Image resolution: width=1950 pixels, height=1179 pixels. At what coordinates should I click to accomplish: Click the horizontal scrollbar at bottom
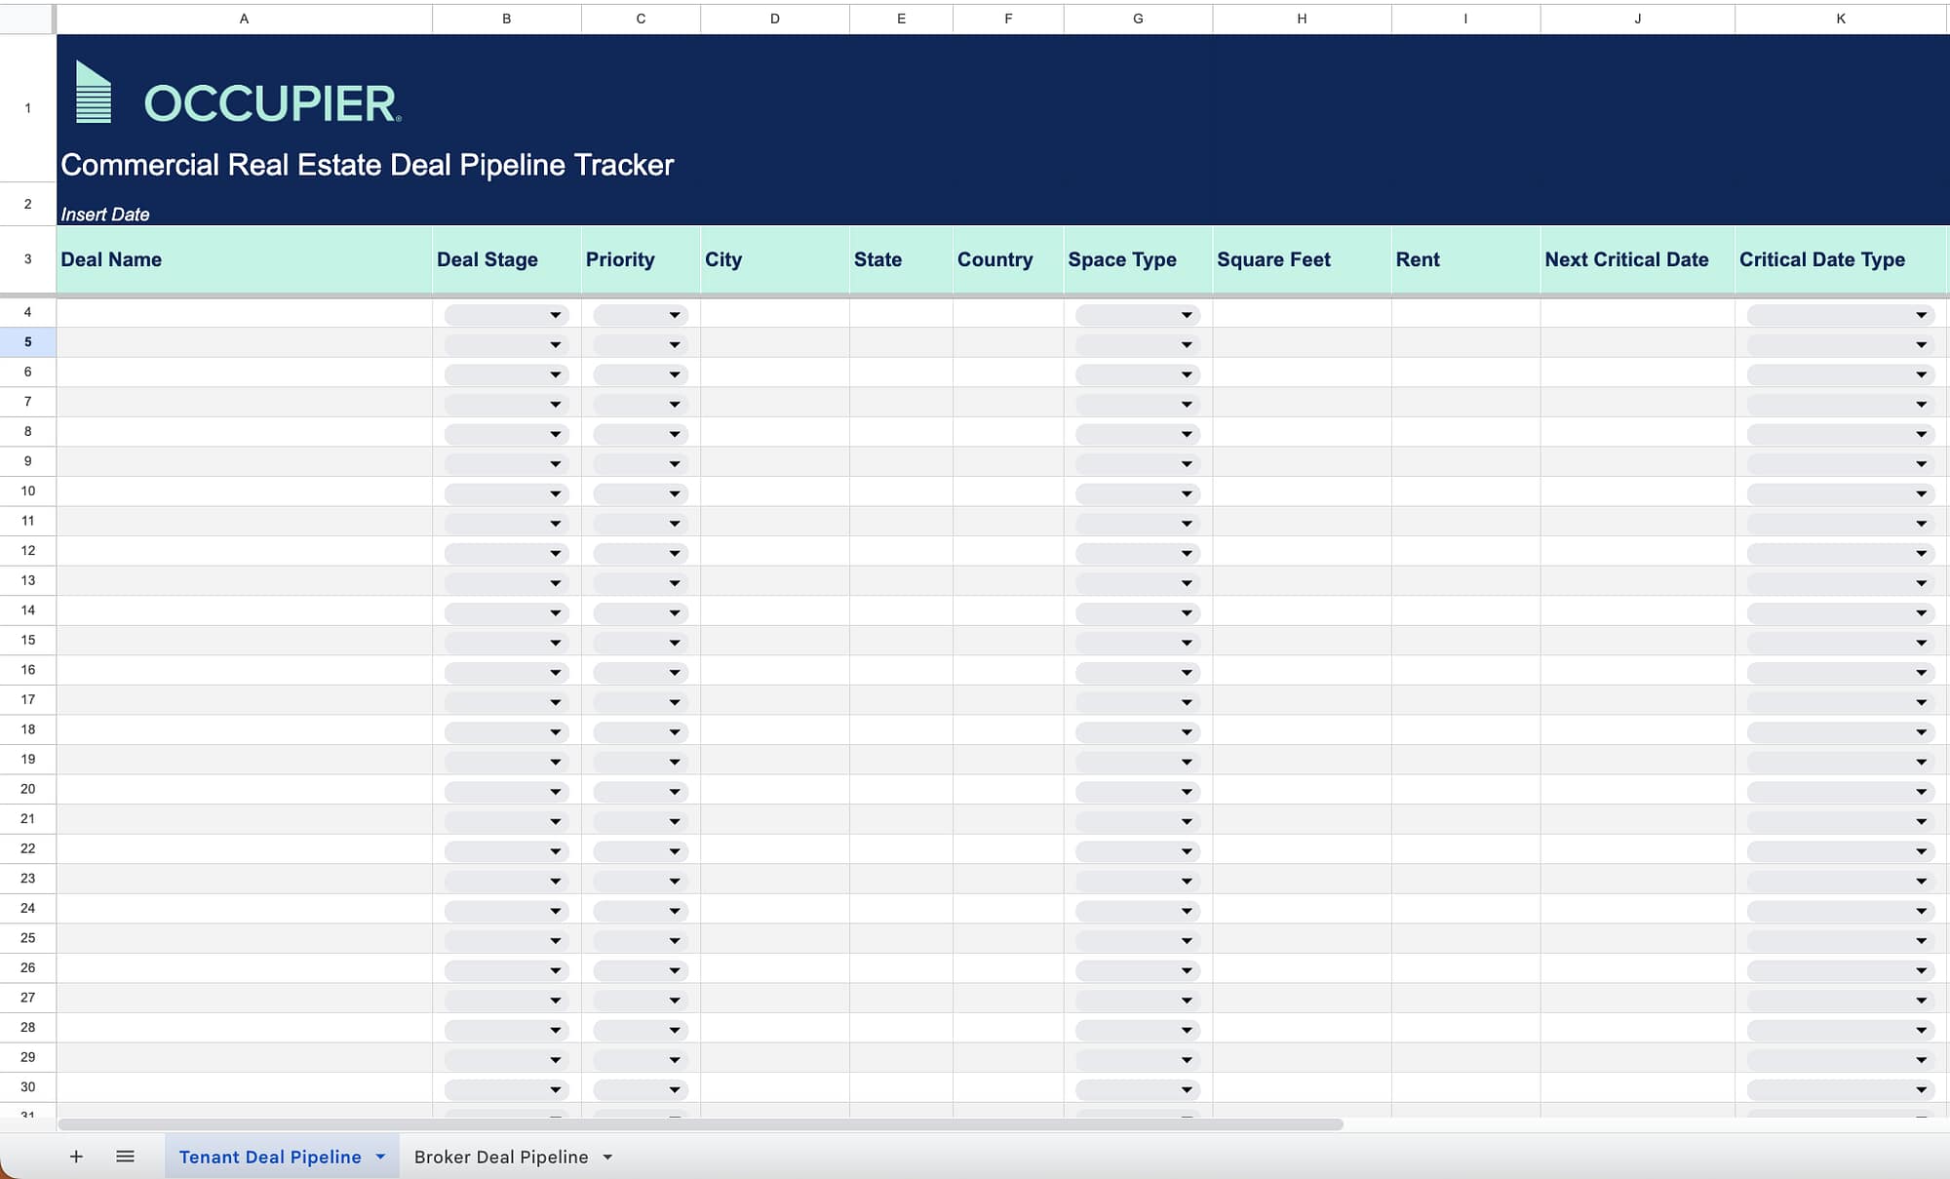click(x=700, y=1124)
